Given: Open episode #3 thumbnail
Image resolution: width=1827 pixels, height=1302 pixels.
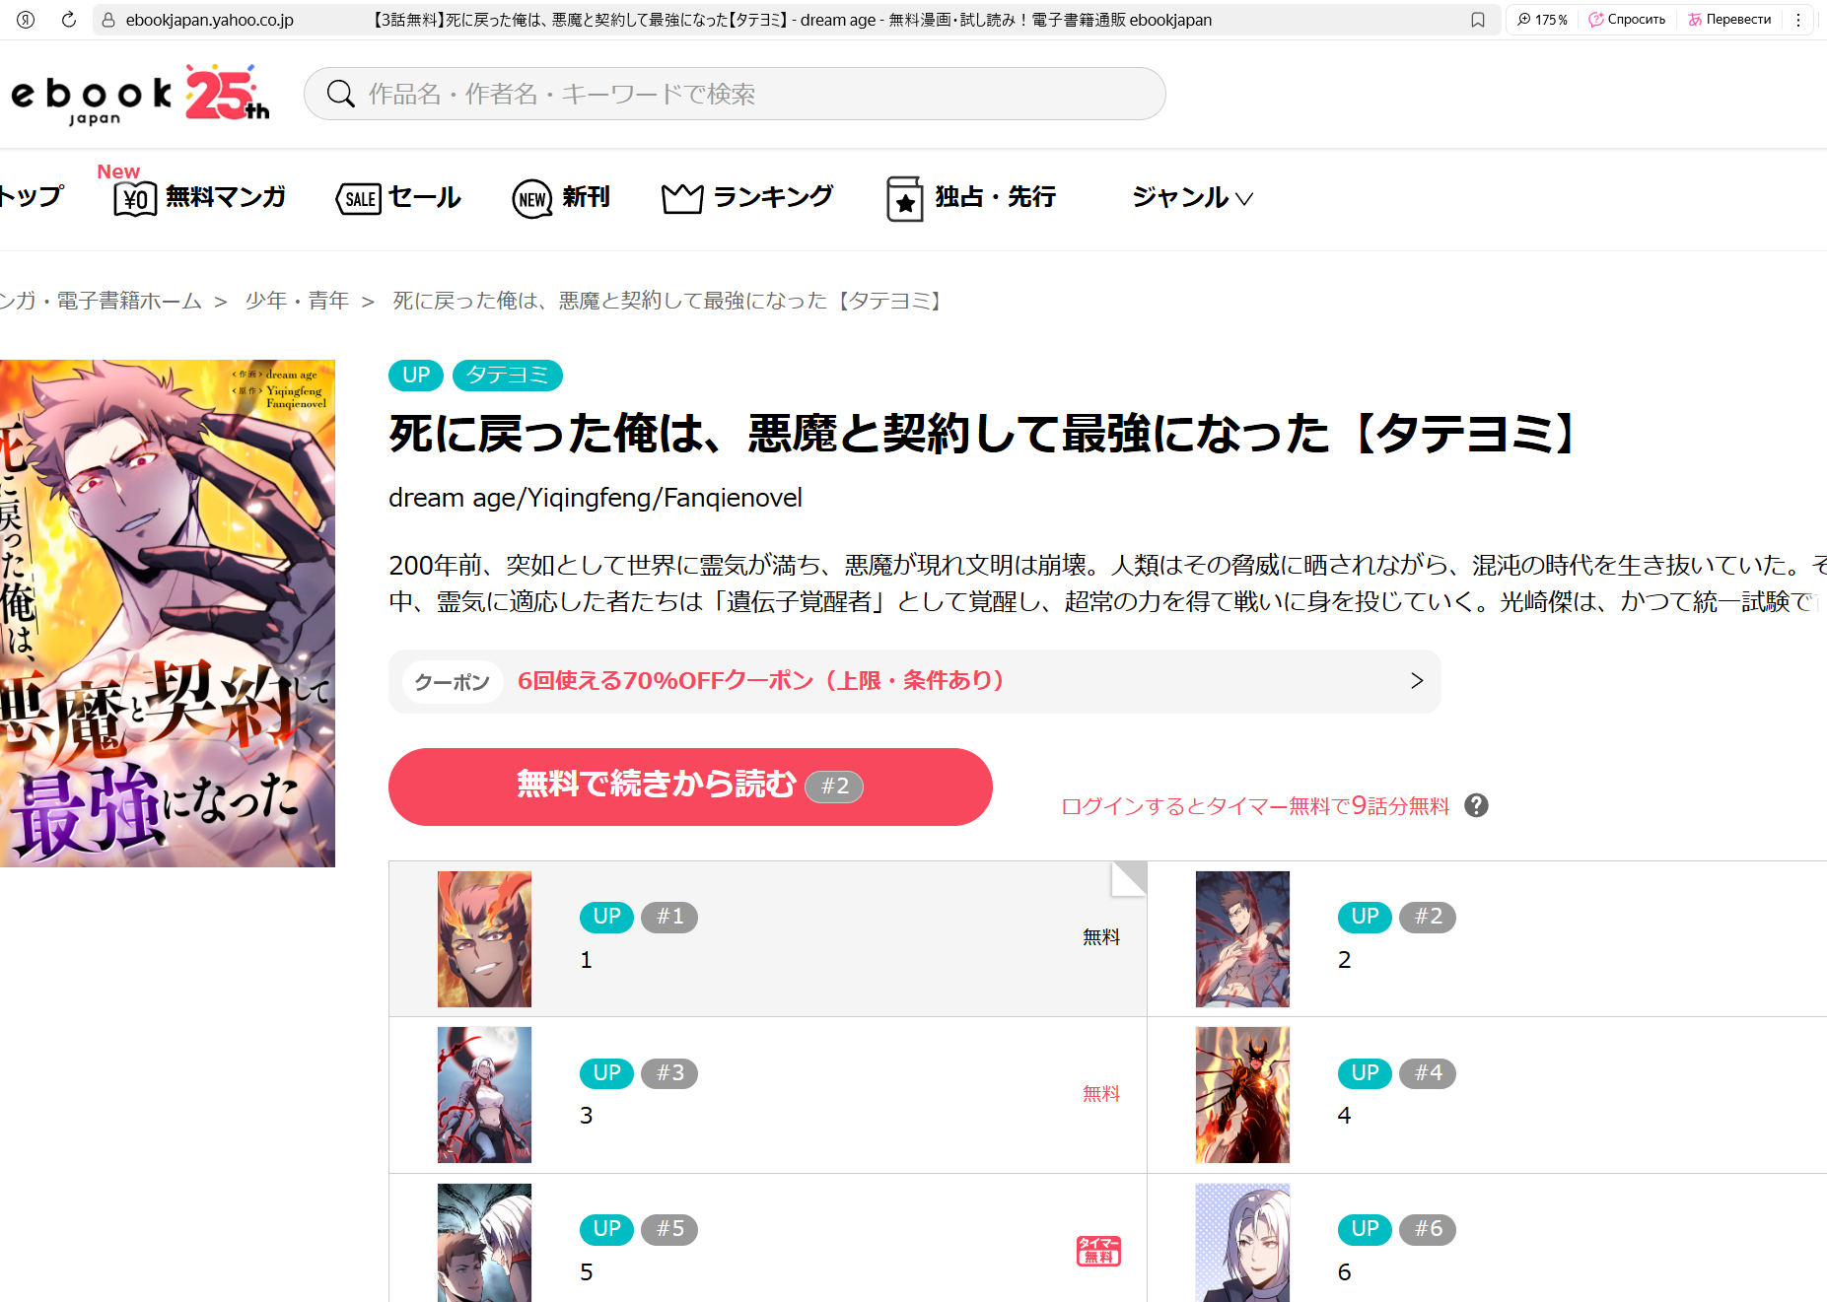Looking at the screenshot, I should [484, 1094].
